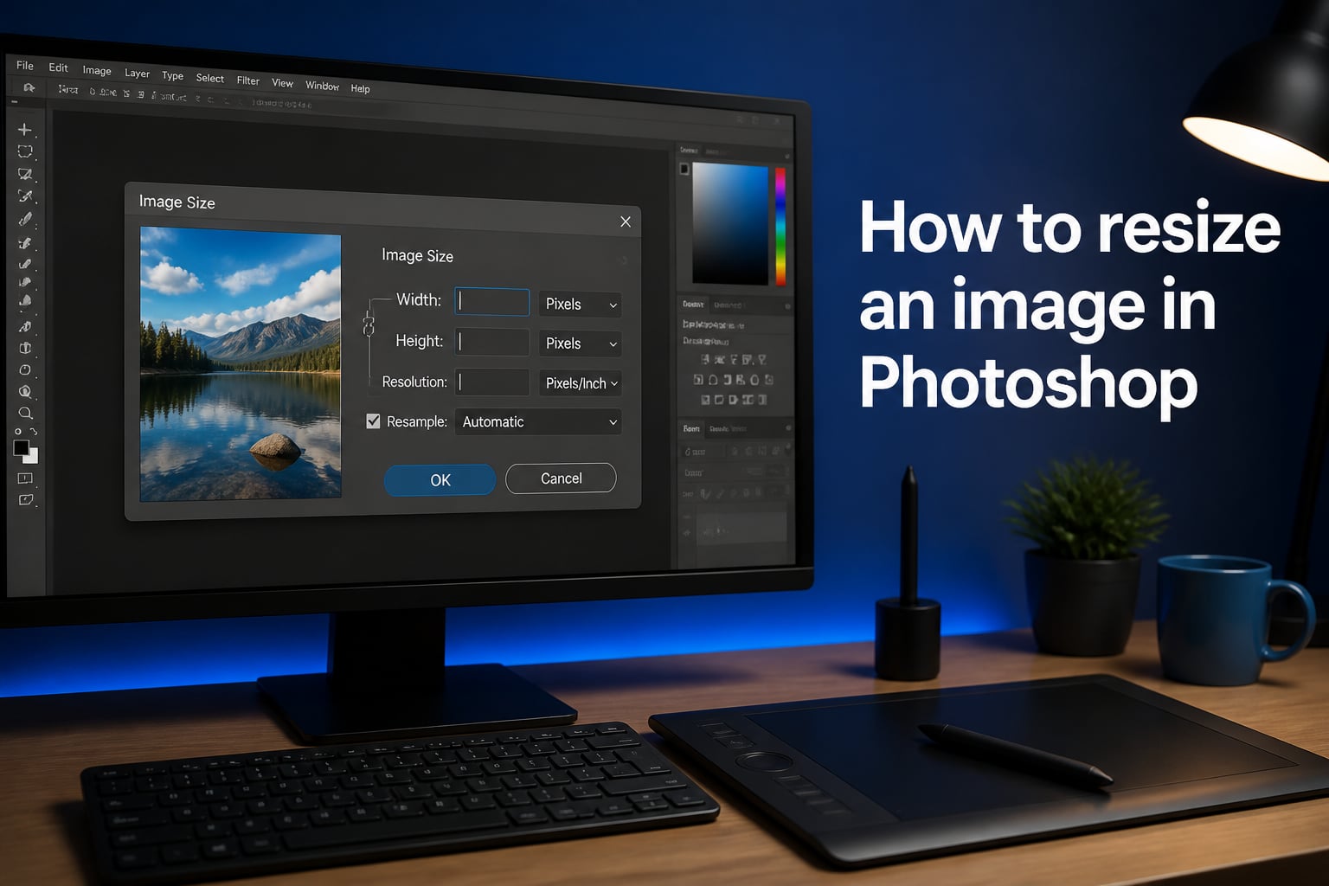Confirm with the OK button

click(x=440, y=480)
